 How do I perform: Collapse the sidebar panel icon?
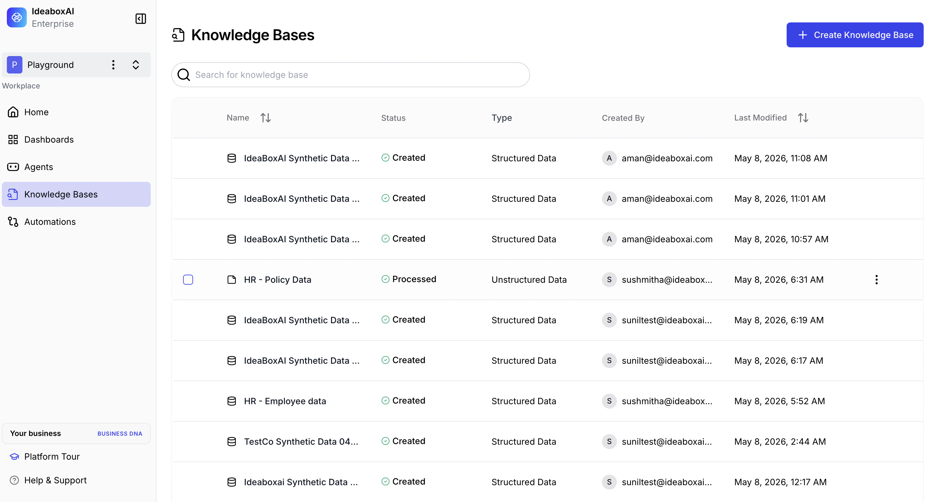click(140, 18)
